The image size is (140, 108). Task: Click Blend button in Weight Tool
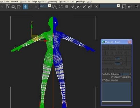coord(127,69)
